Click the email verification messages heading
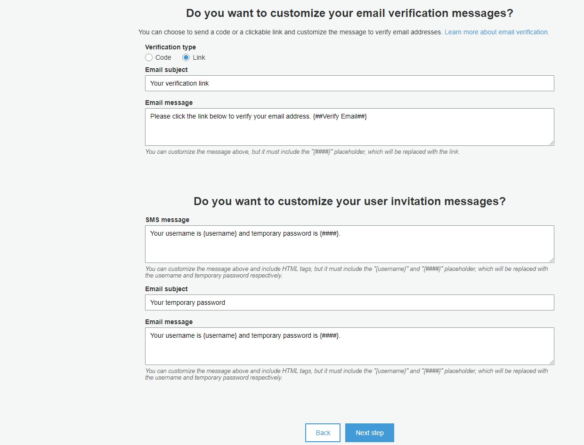The height and width of the screenshot is (445, 584). click(349, 13)
